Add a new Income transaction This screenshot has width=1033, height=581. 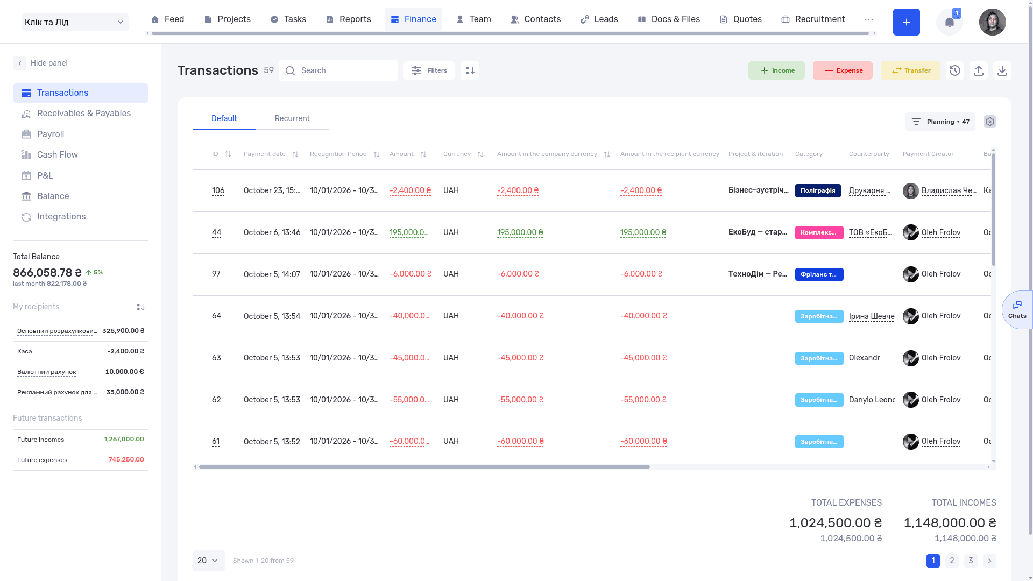(776, 70)
